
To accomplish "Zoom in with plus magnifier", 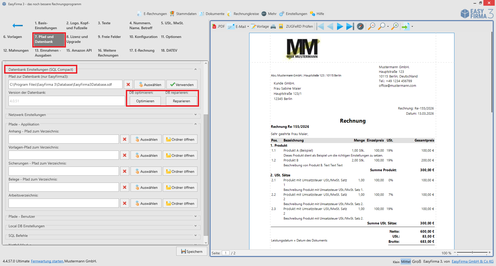I will point(395,26).
